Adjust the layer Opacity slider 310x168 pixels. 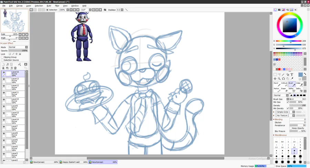pyautogui.click(x=18, y=51)
